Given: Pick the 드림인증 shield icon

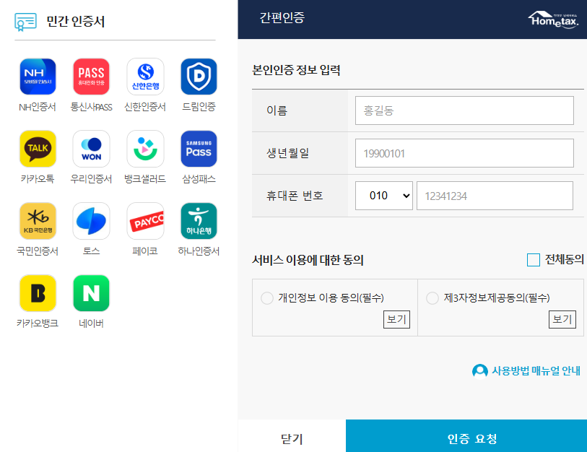Looking at the screenshot, I should click(x=199, y=77).
